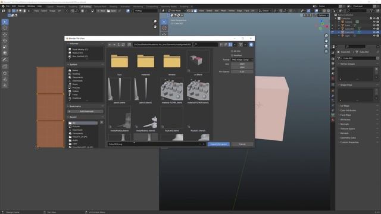Hide Camera in viewport via eye icon
Screen dimensions: 381x214
pyautogui.click(x=374, y=22)
